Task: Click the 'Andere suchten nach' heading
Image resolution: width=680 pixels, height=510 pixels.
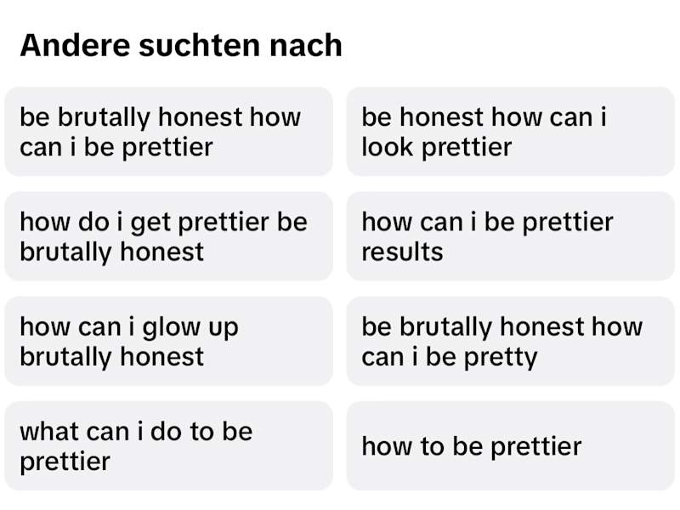Action: [181, 45]
